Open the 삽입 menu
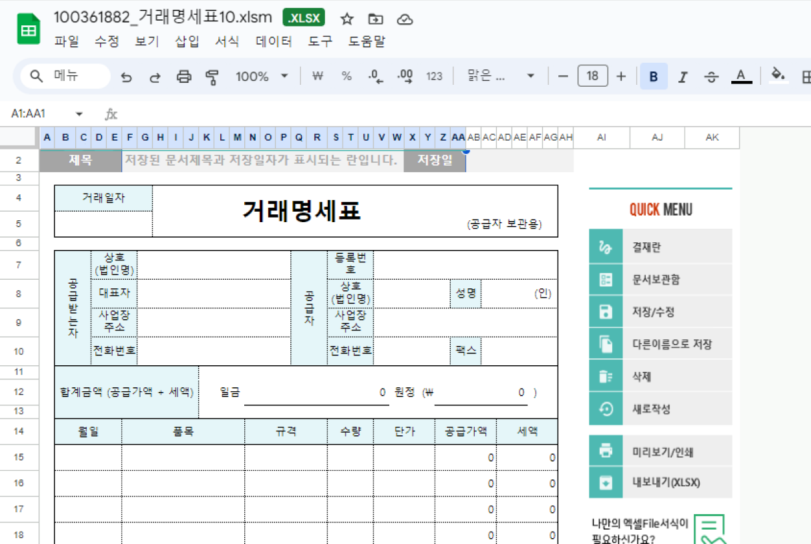 (x=187, y=42)
